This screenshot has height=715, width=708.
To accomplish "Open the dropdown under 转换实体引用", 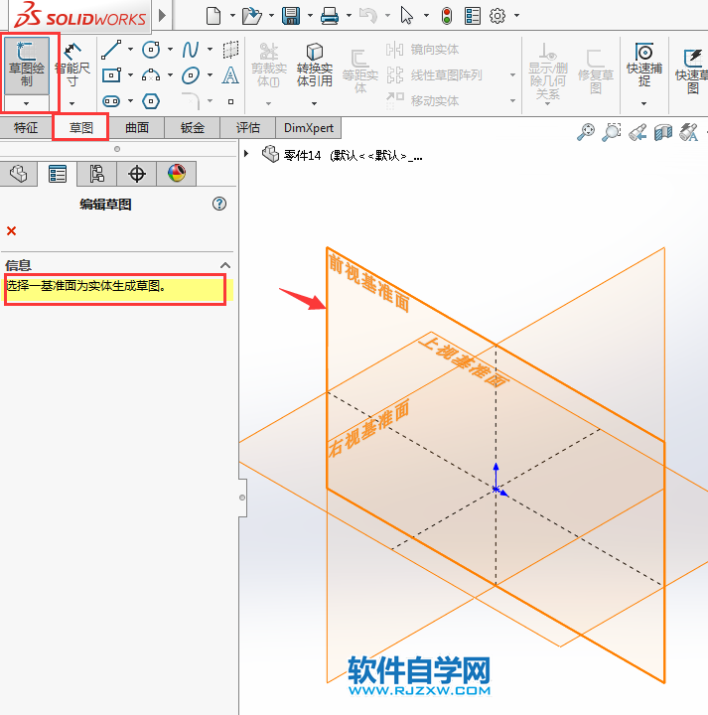I will click(314, 104).
